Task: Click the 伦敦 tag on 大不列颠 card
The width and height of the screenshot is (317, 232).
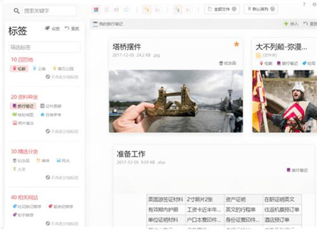Action: (x=266, y=63)
